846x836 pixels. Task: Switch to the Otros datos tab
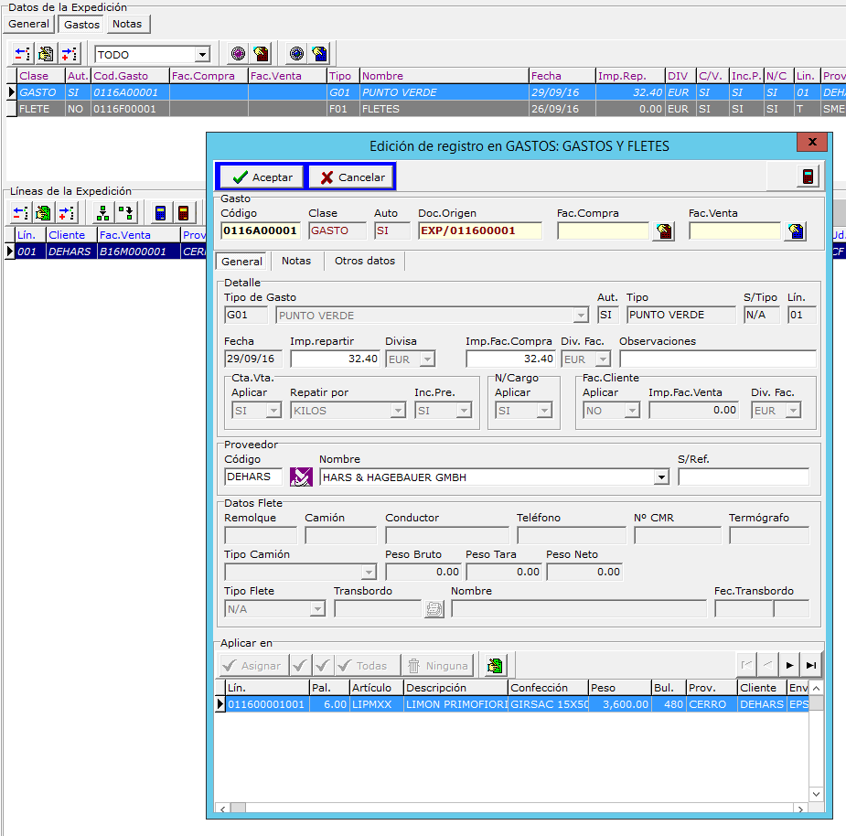pyautogui.click(x=365, y=261)
